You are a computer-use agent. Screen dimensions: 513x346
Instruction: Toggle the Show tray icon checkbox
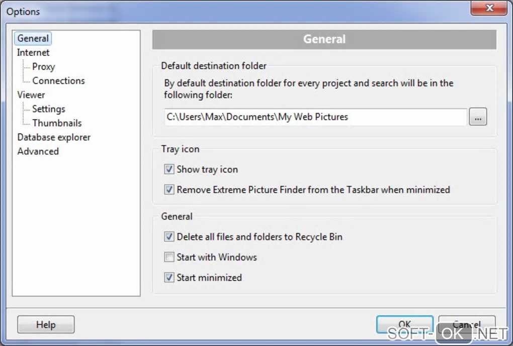[169, 170]
